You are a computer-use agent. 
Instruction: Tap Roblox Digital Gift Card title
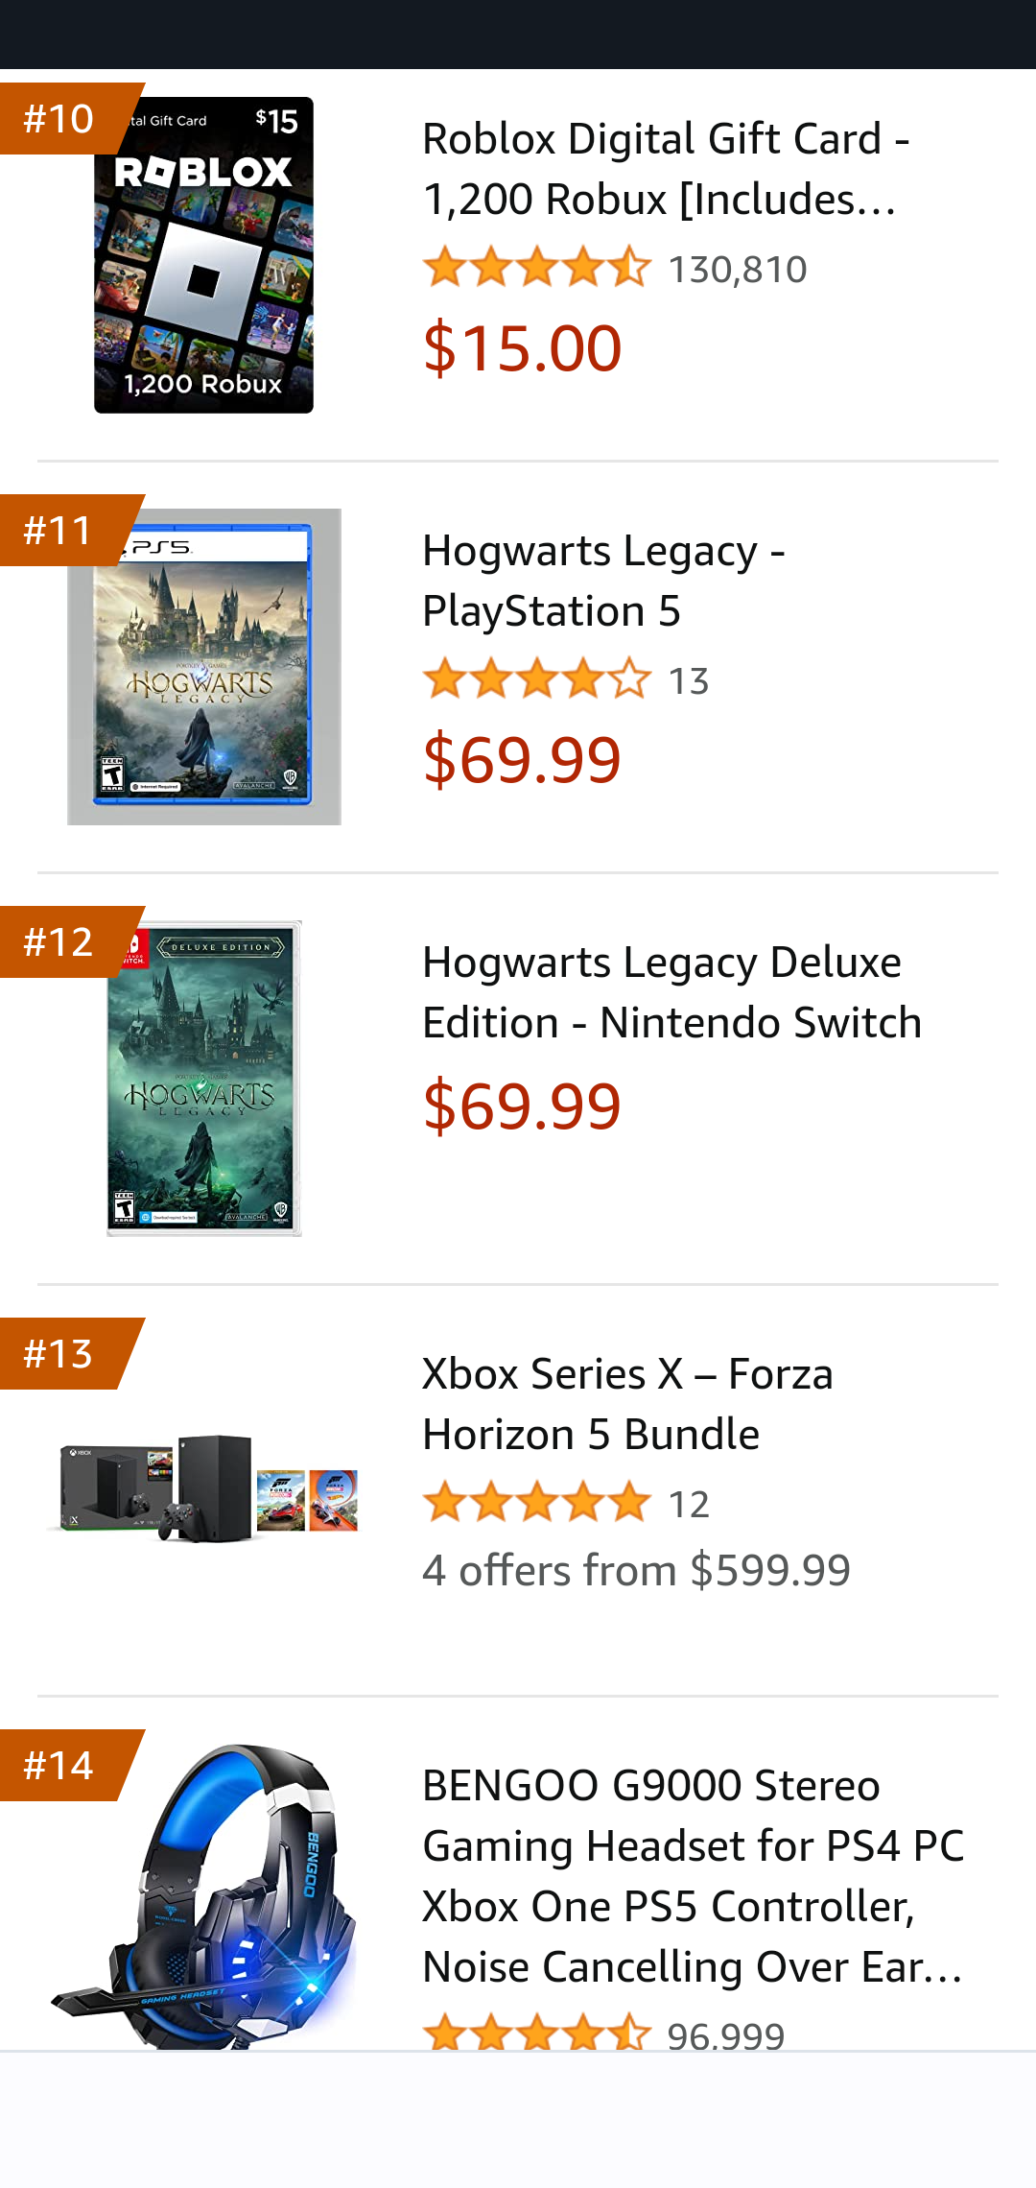[x=665, y=169]
